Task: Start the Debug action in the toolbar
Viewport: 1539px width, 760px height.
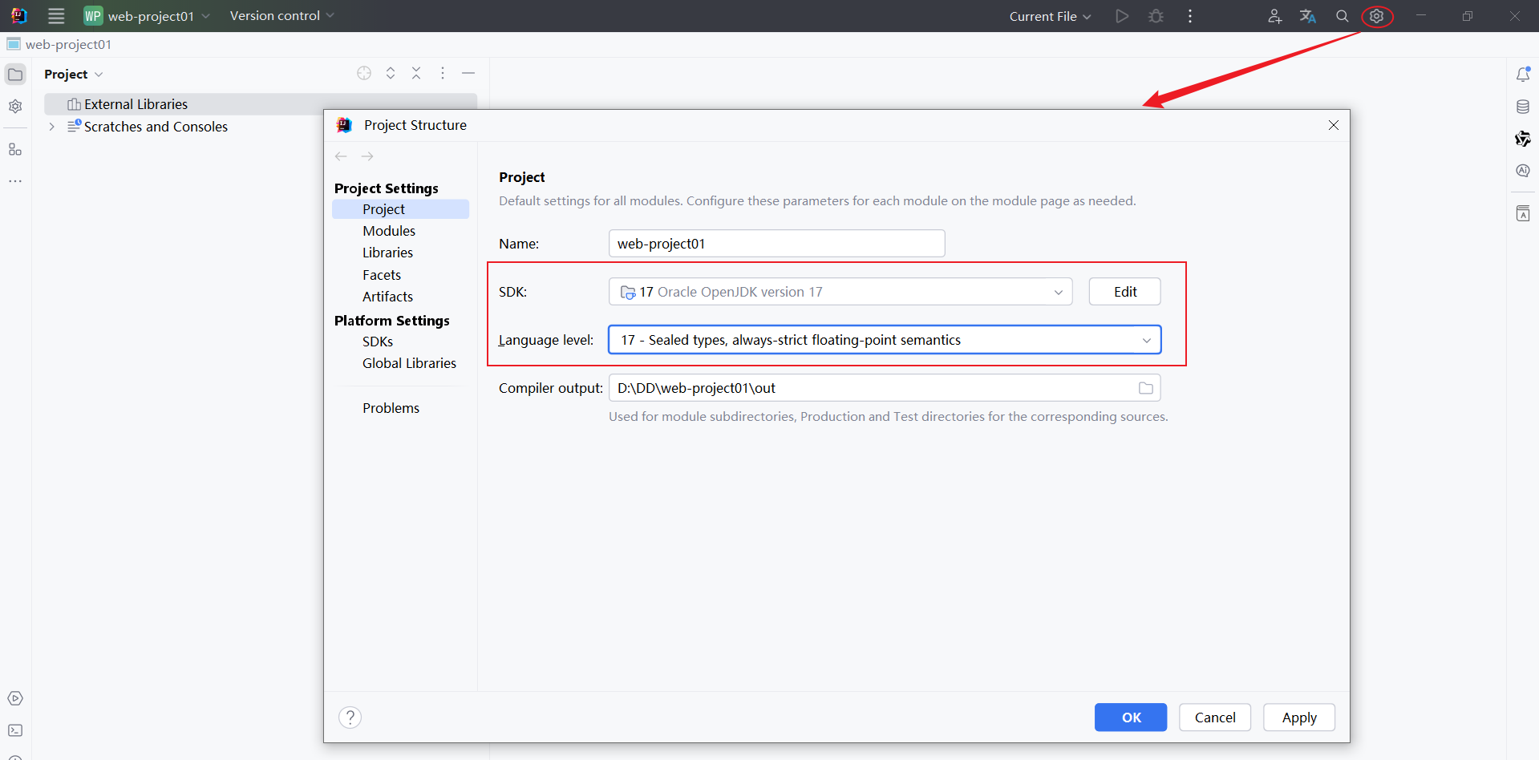Action: 1156,15
